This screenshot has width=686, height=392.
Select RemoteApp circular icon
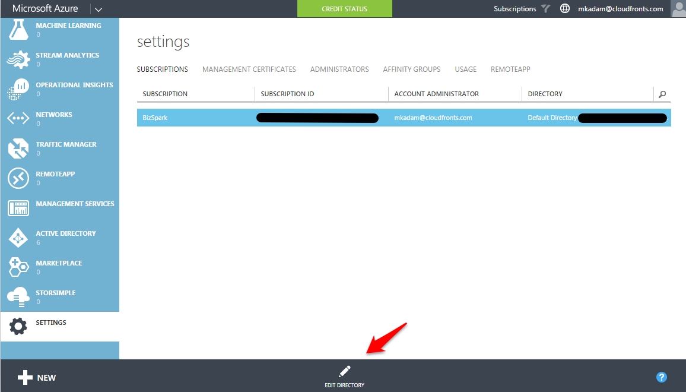click(x=18, y=178)
